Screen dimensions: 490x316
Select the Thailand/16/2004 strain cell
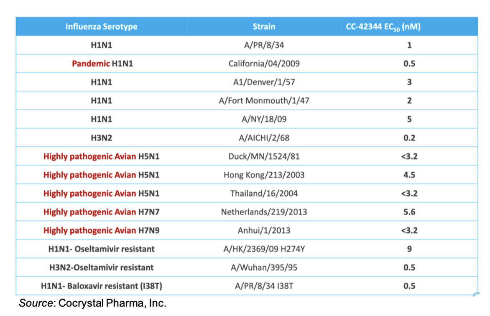point(264,194)
